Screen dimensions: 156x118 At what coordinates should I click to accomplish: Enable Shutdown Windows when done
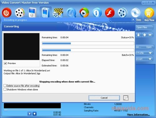pyautogui.click(x=5, y=89)
